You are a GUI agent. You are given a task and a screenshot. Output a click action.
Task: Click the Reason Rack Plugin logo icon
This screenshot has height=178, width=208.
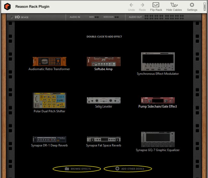pyautogui.click(x=7, y=6)
